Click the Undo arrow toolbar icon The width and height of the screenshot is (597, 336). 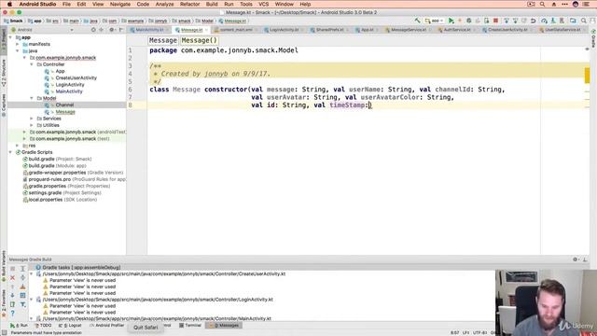[534, 21]
